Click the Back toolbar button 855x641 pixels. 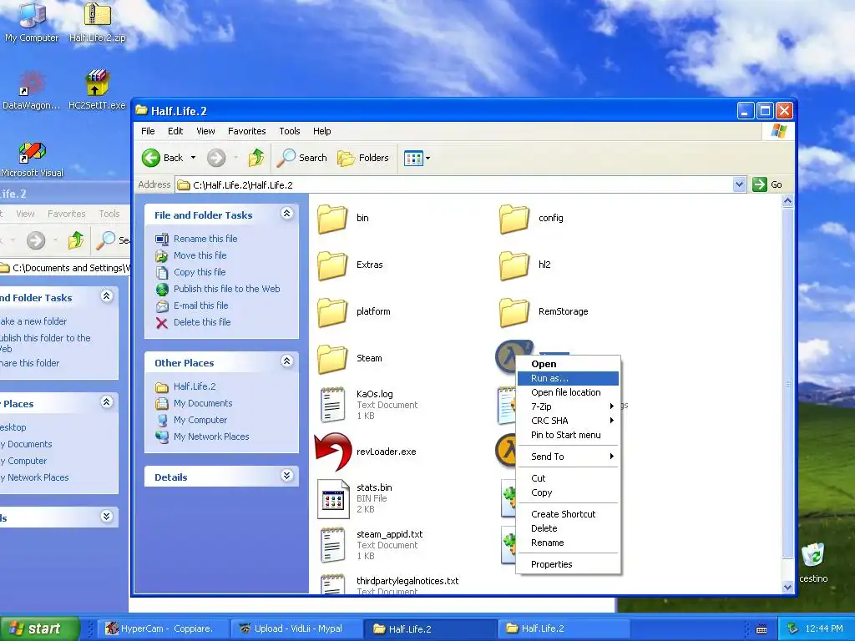point(163,158)
